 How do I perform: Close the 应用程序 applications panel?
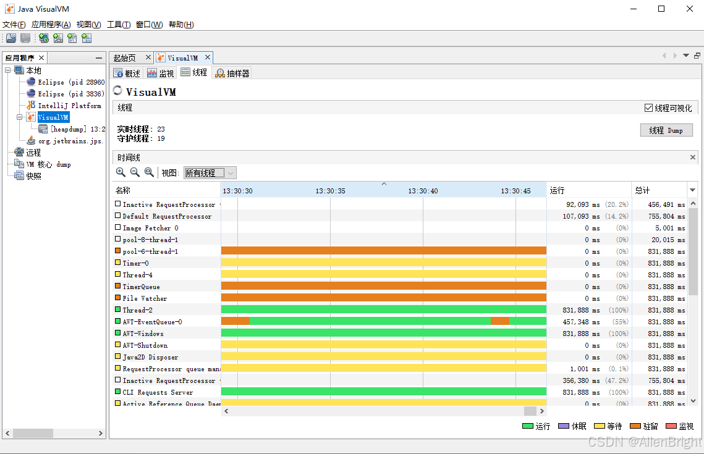click(x=41, y=58)
